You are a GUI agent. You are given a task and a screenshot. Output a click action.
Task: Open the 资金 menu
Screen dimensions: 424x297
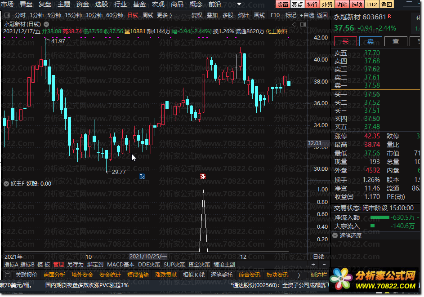pyautogui.click(x=82, y=4)
